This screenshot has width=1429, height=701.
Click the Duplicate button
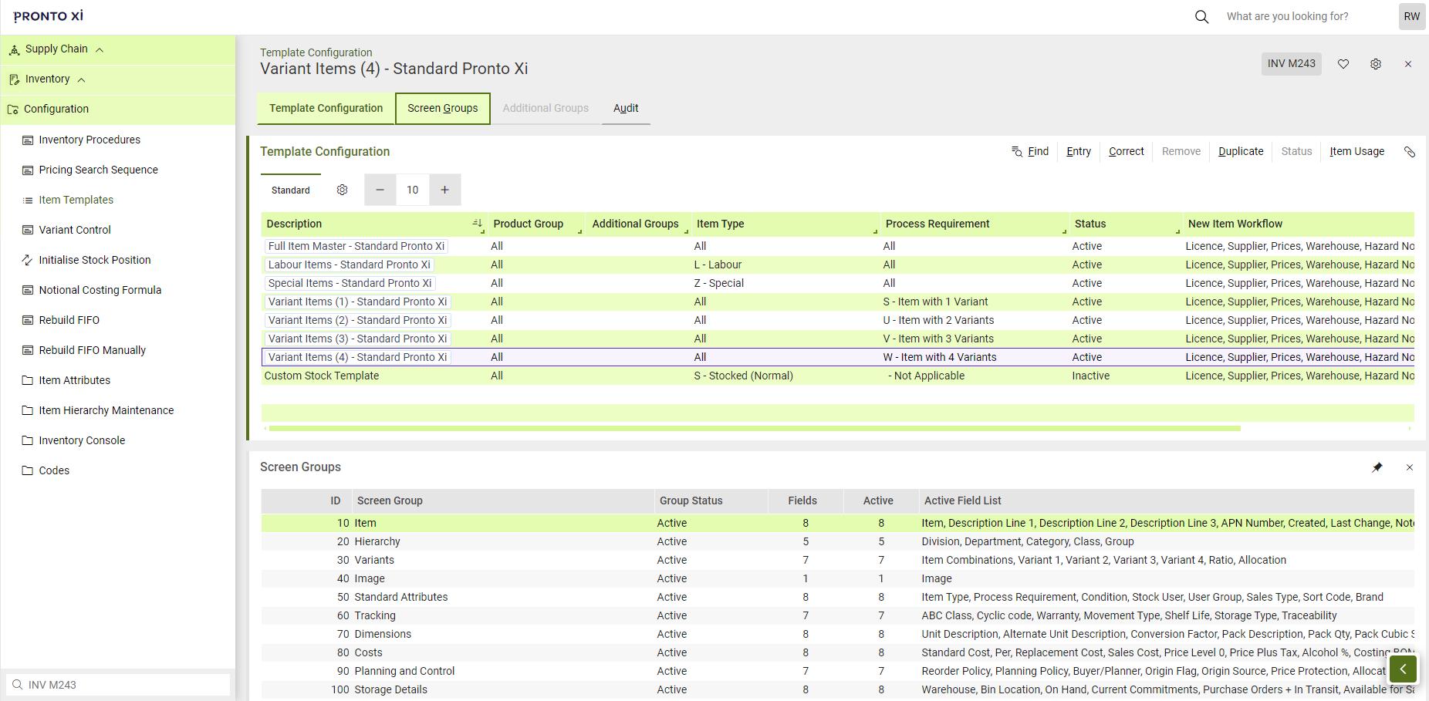click(x=1240, y=151)
